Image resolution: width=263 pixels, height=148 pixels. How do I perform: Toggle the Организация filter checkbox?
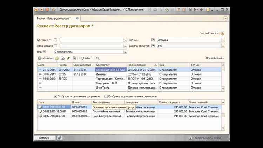[x=55, y=46]
